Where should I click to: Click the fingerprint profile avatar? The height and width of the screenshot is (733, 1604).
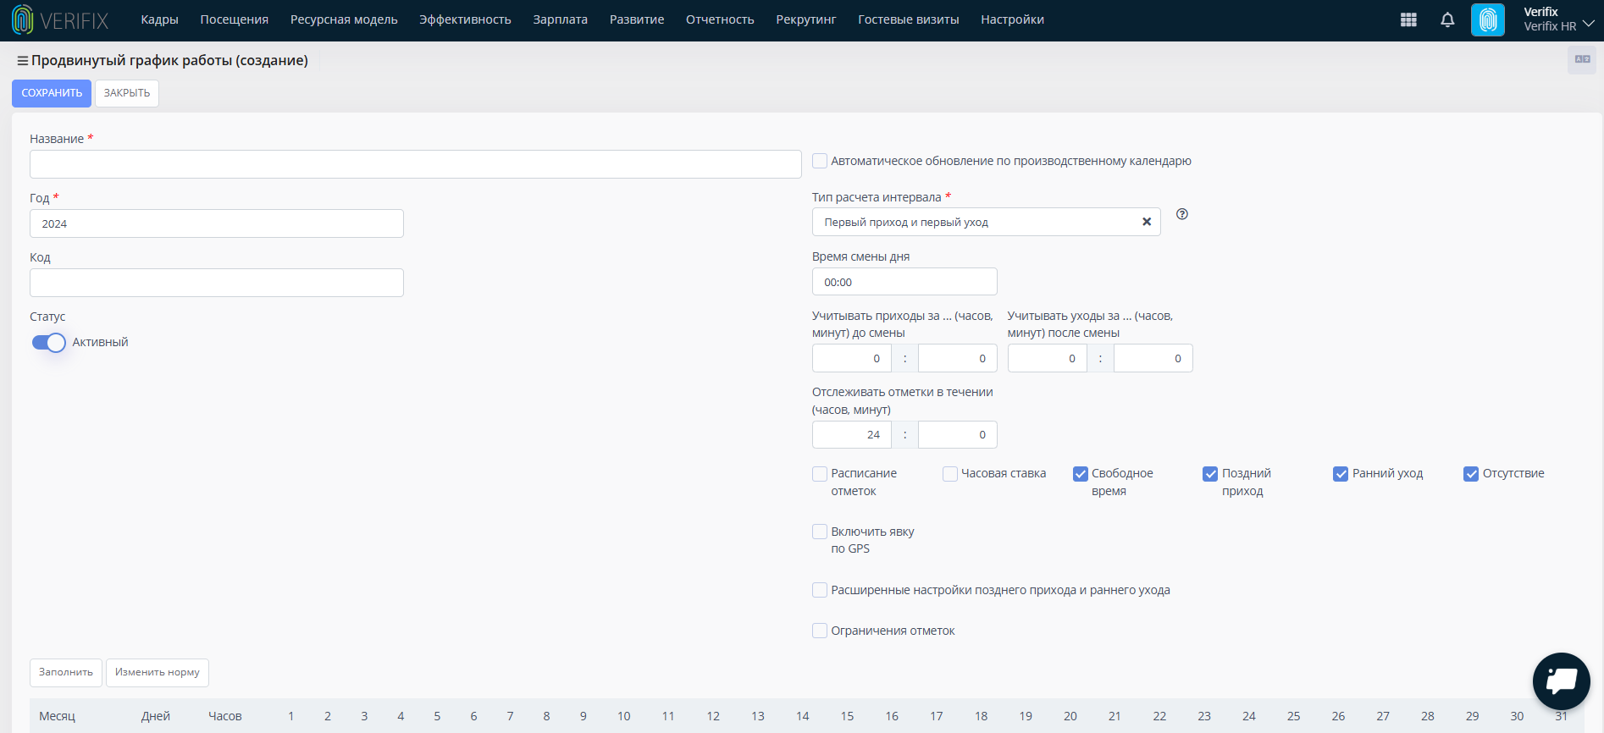[1488, 19]
